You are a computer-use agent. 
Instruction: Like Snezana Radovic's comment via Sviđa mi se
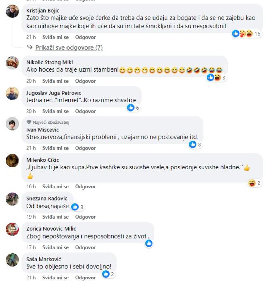[x=55, y=217]
